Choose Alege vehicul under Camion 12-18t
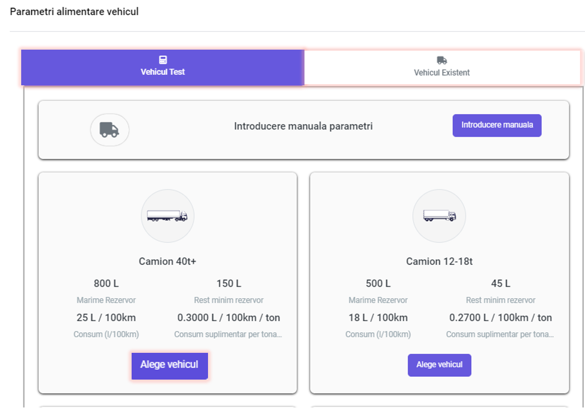Screen dimensions: 585x408 tap(439, 365)
